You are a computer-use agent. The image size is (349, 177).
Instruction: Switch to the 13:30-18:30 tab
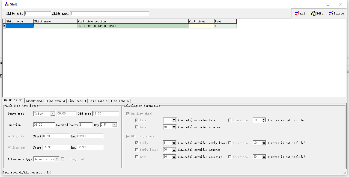point(35,101)
